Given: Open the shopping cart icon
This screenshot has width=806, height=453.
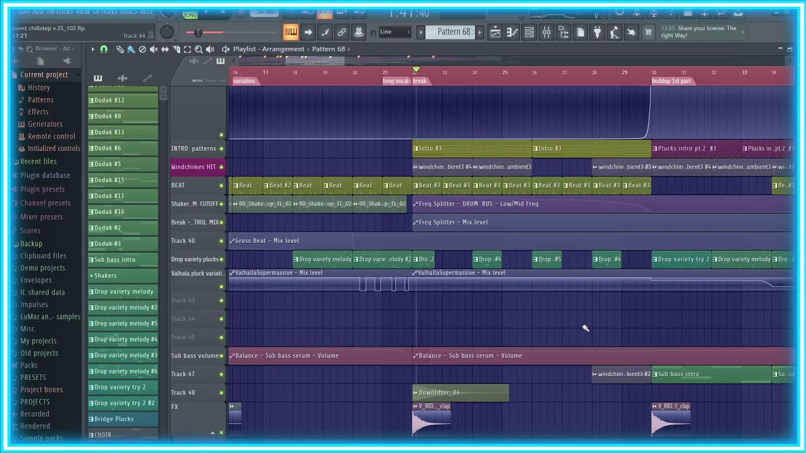Looking at the screenshot, I should 648,32.
